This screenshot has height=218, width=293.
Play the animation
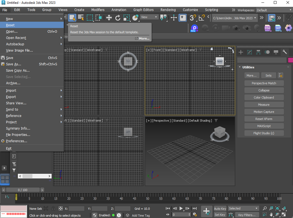[181, 208]
